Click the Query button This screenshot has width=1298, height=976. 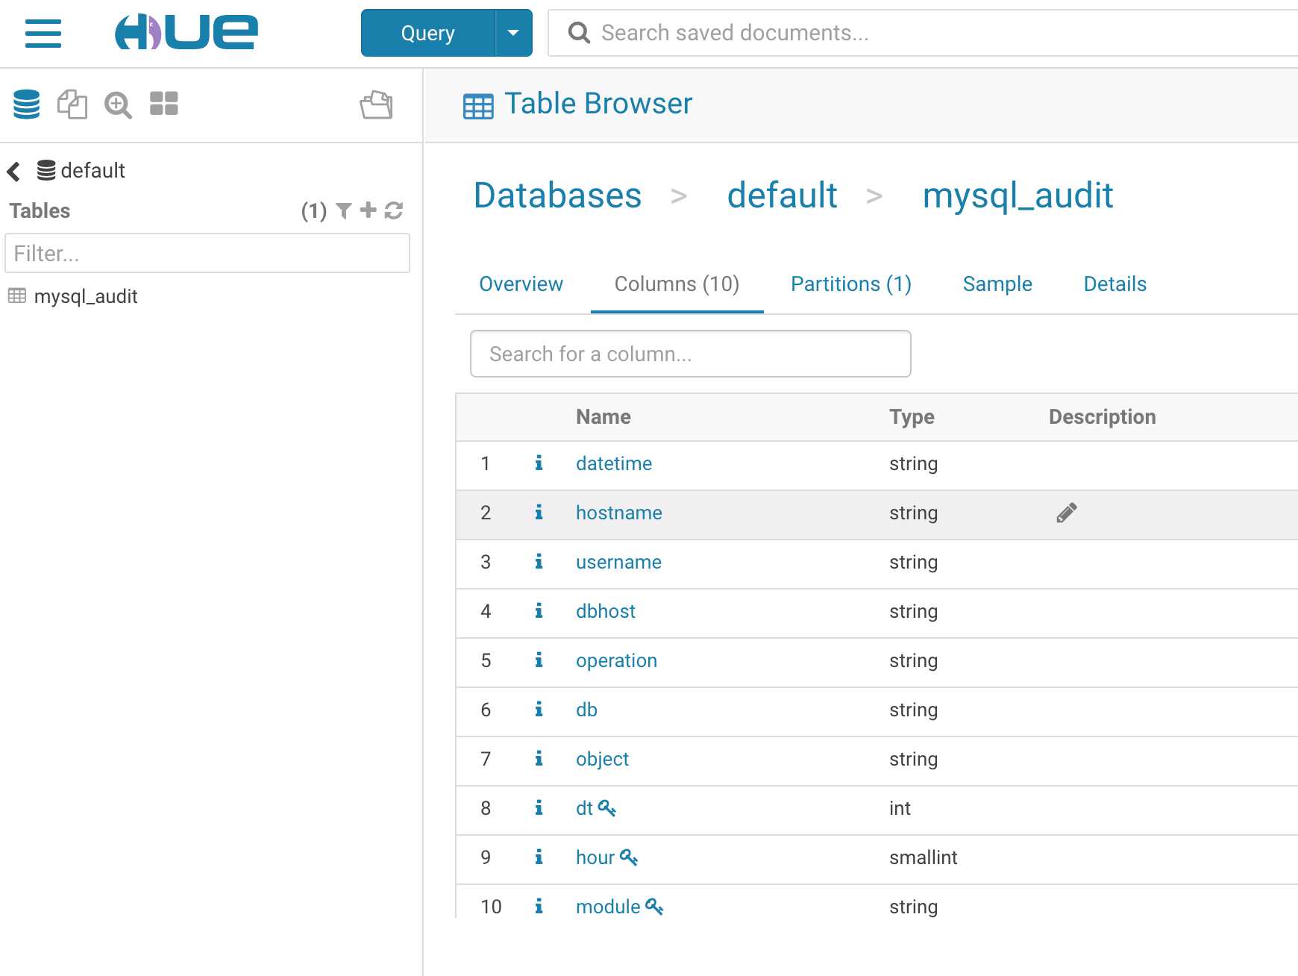[428, 33]
